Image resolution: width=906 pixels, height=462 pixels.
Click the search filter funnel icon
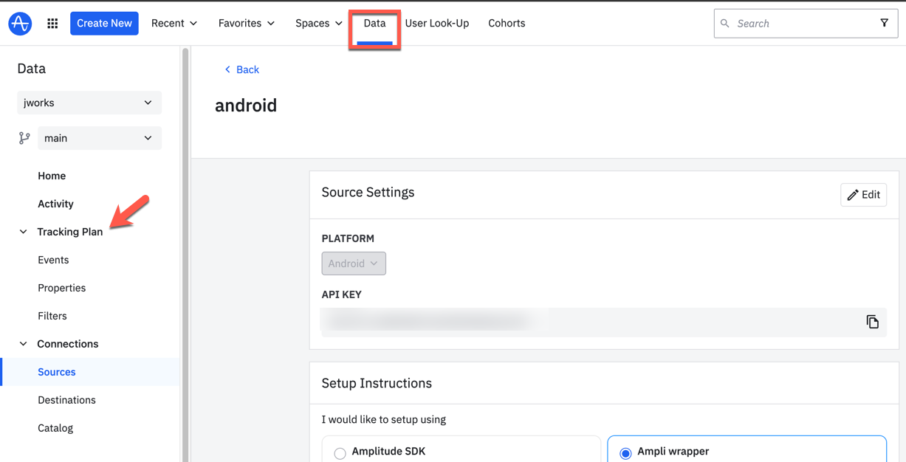[x=884, y=24]
